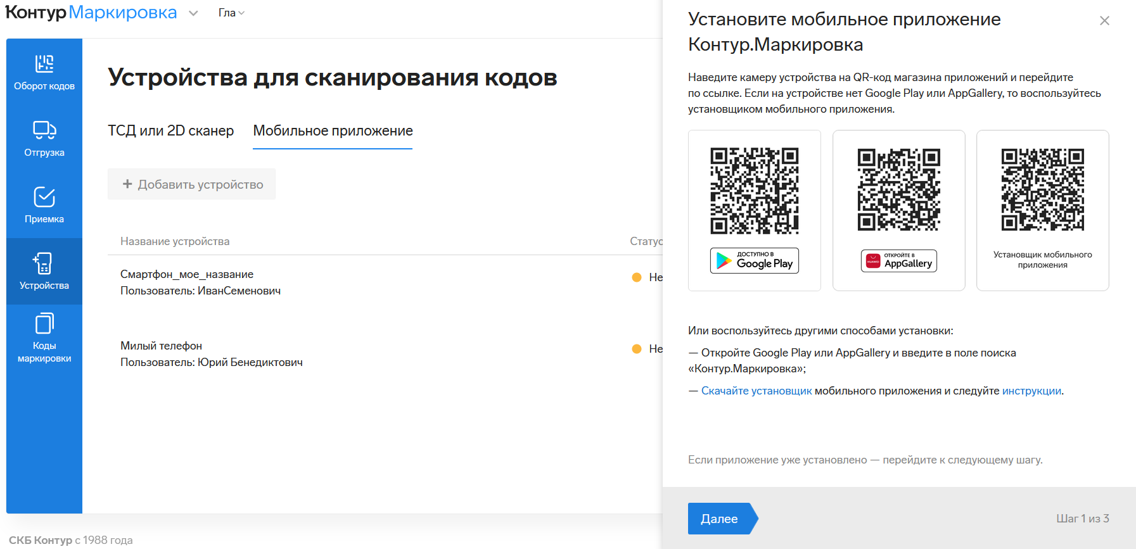Click the Устройства для сканирования кодов heading
The width and height of the screenshot is (1136, 549).
click(x=332, y=77)
